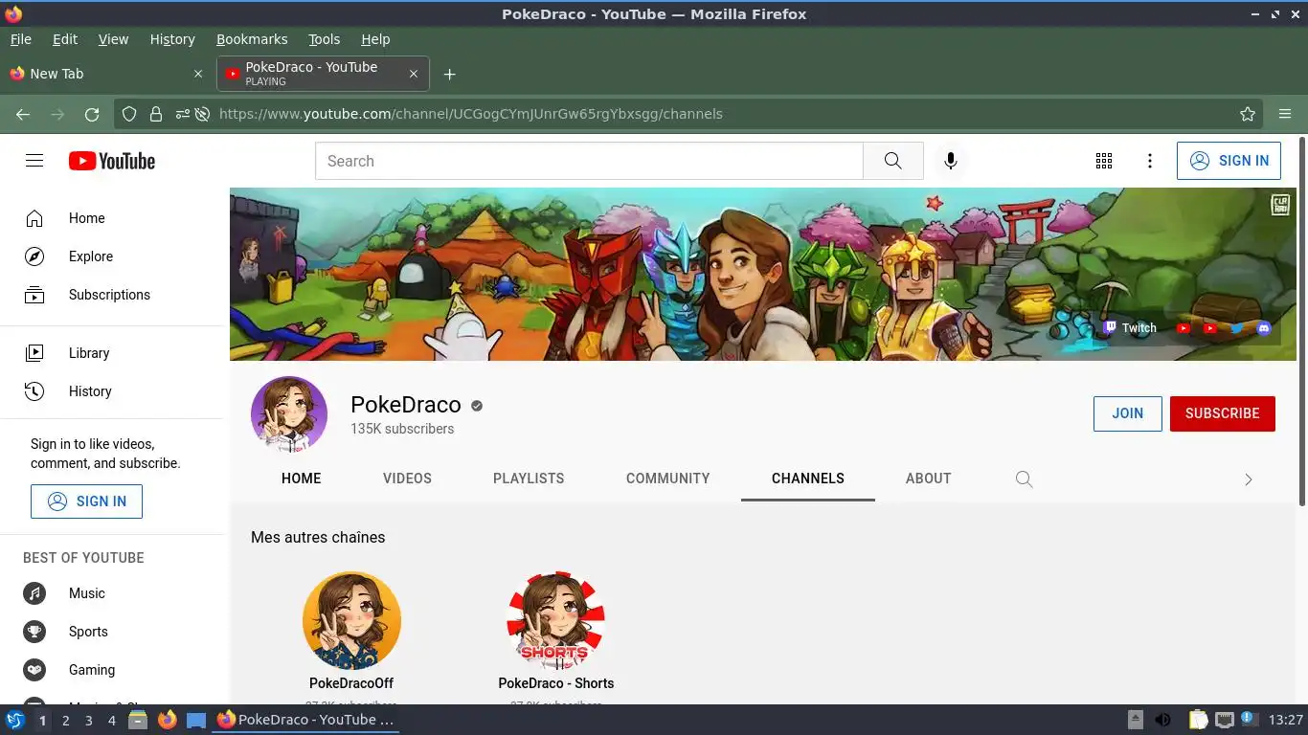Click the JOIN membership button
Image resolution: width=1308 pixels, height=735 pixels.
[x=1128, y=413]
